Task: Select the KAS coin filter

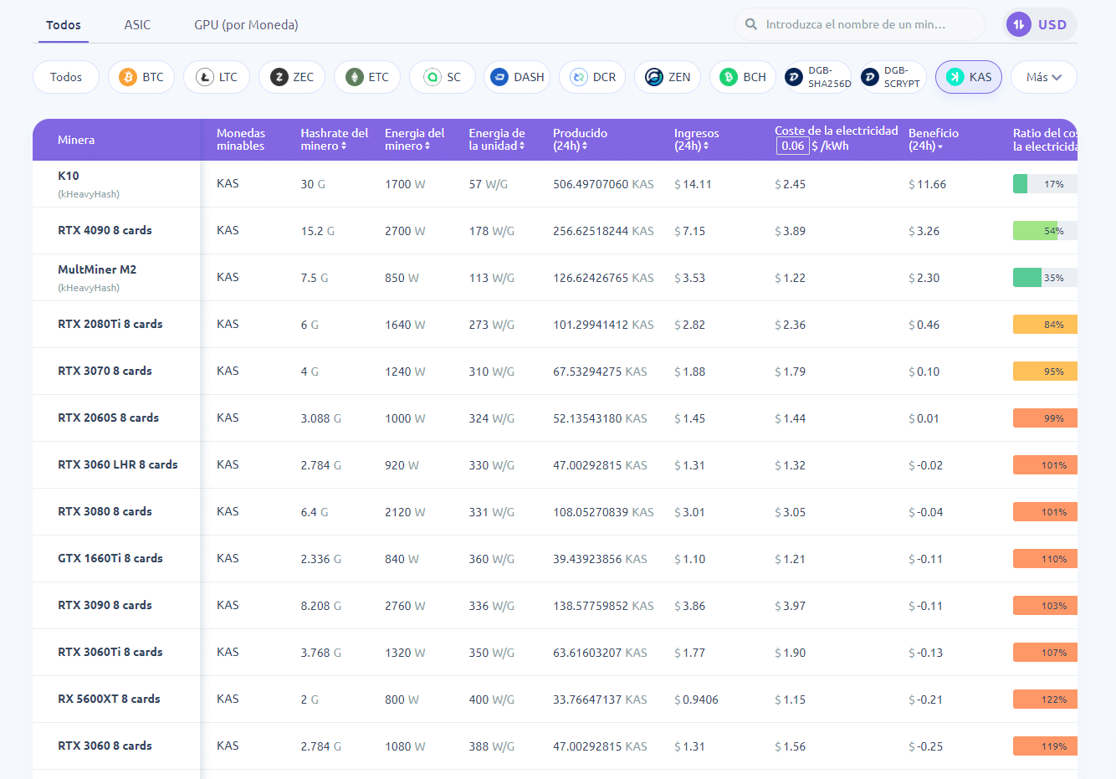Action: (969, 77)
